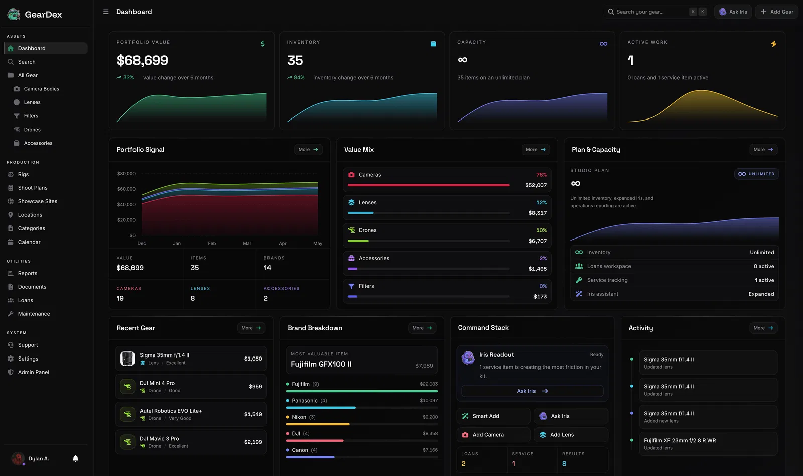Click the Fujifilm brand progress bar
The width and height of the screenshot is (803, 476).
coord(362,391)
